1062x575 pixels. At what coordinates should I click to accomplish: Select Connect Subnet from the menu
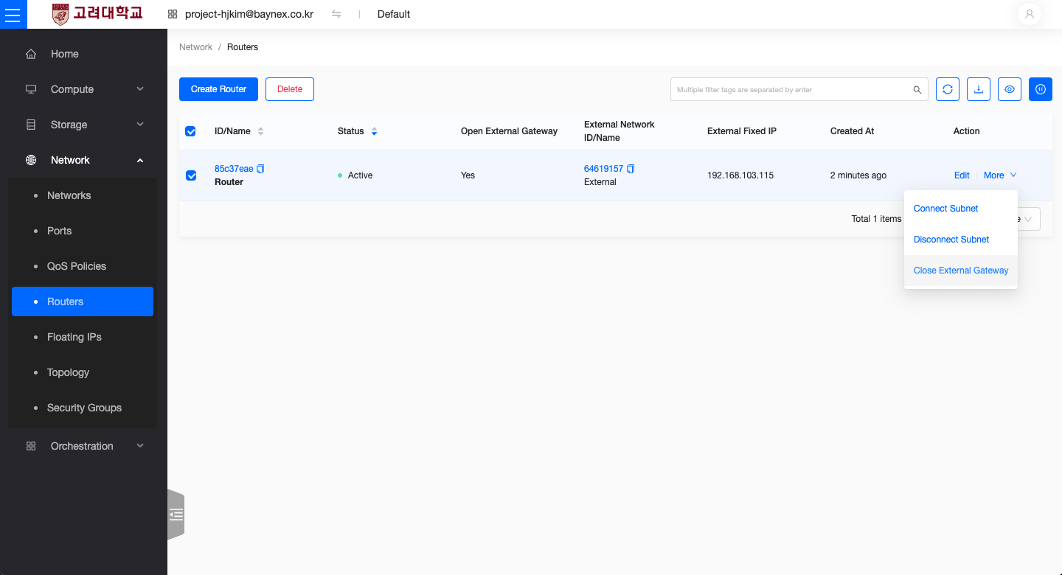click(960, 209)
